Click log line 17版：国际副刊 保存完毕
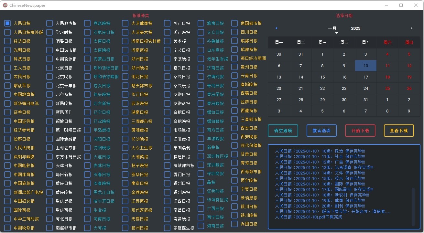 [x=324, y=189]
